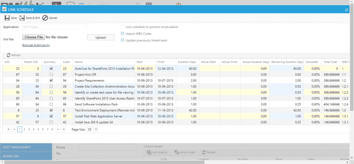Screen dimensions: 354x164
Task: Click the Save & Exit icon
Action: [x=22, y=18]
